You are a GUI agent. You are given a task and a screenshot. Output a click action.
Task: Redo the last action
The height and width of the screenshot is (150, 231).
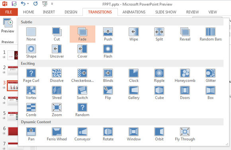(x=35, y=4)
